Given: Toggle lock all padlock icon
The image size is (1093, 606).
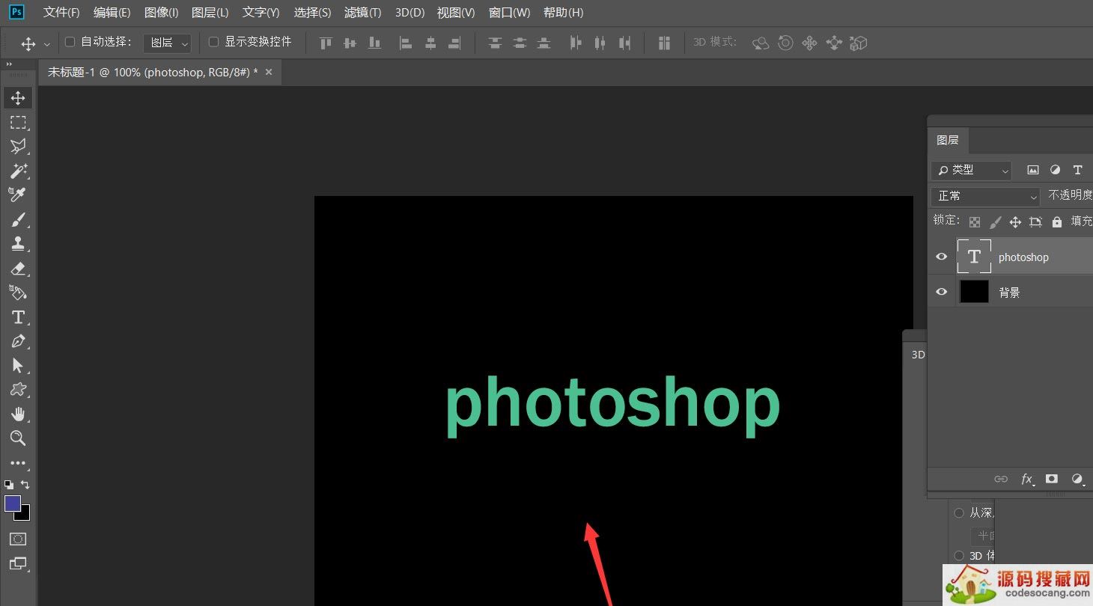Looking at the screenshot, I should coord(1057,222).
